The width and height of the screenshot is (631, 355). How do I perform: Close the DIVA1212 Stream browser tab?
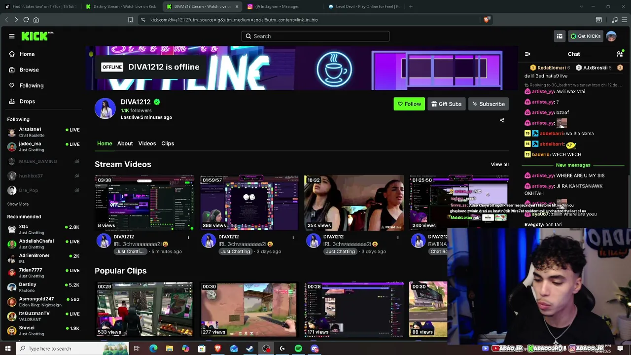point(237,6)
